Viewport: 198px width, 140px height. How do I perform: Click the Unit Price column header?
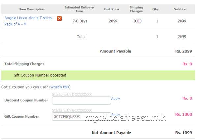[112, 9]
